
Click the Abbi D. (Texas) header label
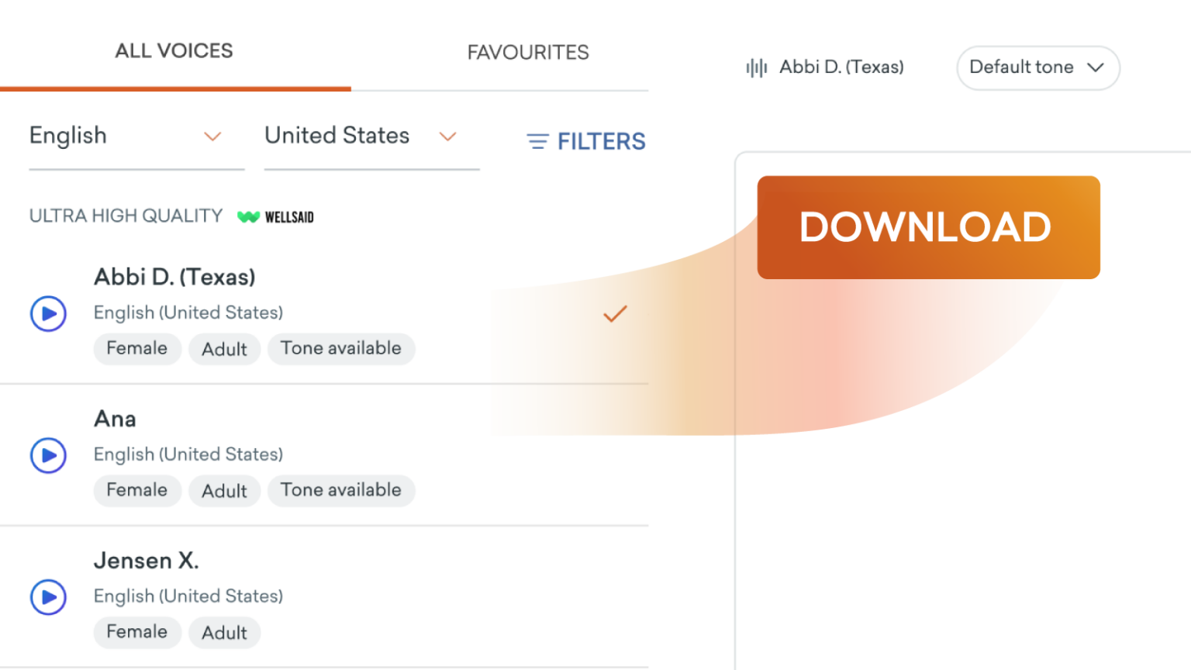[841, 67]
